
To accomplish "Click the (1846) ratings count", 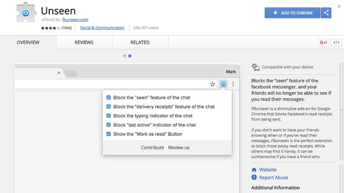I will click(67, 28).
